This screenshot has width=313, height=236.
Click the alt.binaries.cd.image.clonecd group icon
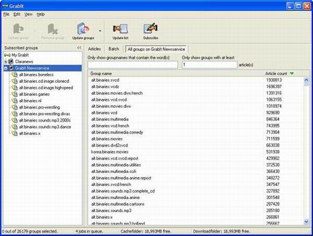pyautogui.click(x=14, y=81)
